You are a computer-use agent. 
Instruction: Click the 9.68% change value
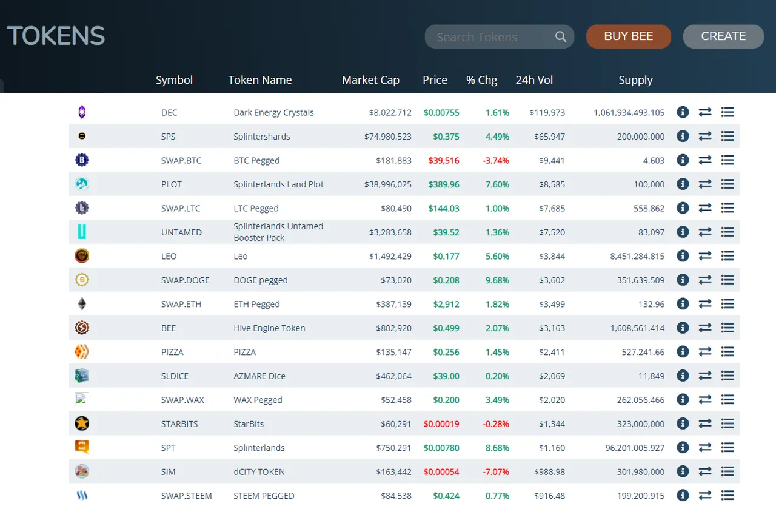(497, 280)
